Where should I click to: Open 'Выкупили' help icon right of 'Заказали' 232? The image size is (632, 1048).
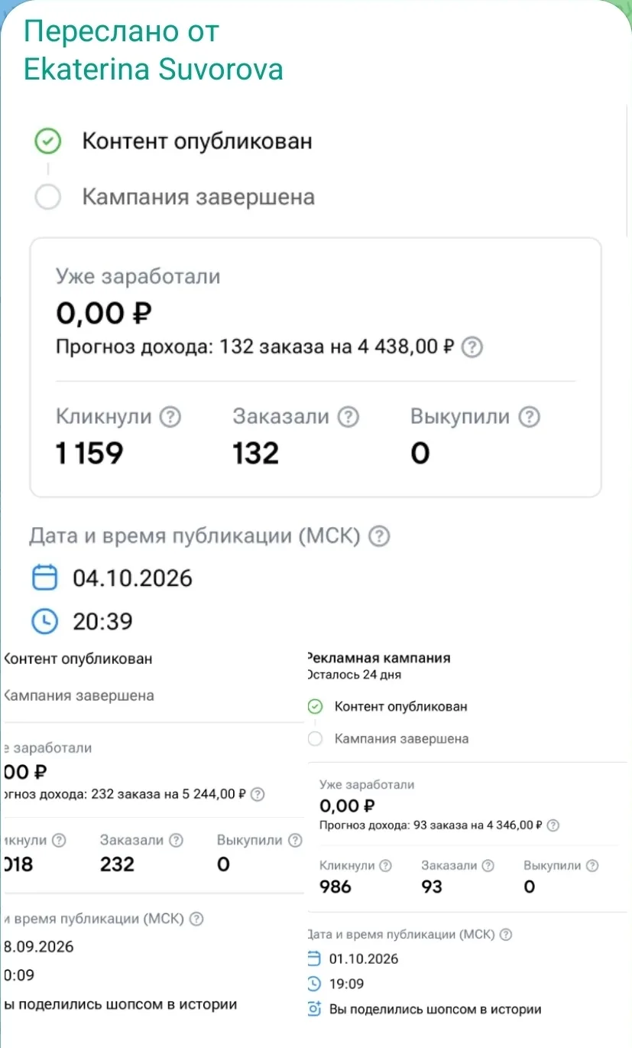point(295,840)
